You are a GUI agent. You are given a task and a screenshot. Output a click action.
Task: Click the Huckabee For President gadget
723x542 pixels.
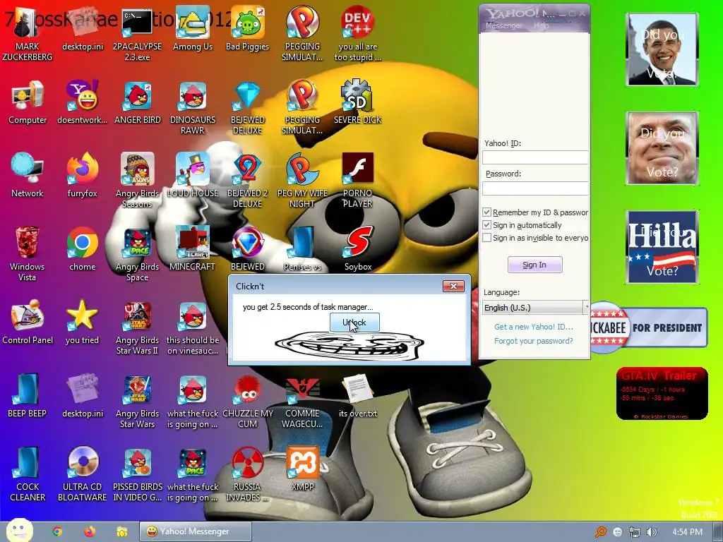tap(649, 327)
